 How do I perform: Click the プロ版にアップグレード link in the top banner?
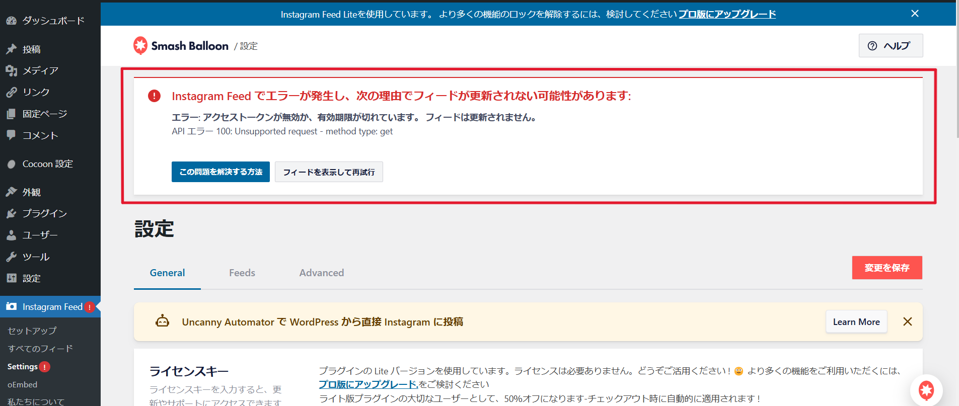pyautogui.click(x=727, y=14)
